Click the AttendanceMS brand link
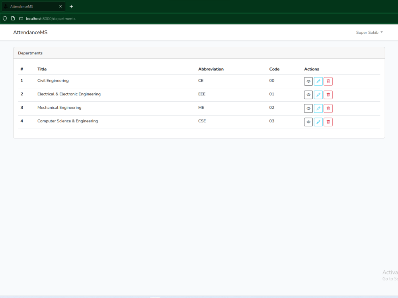The image size is (398, 298). 30,32
